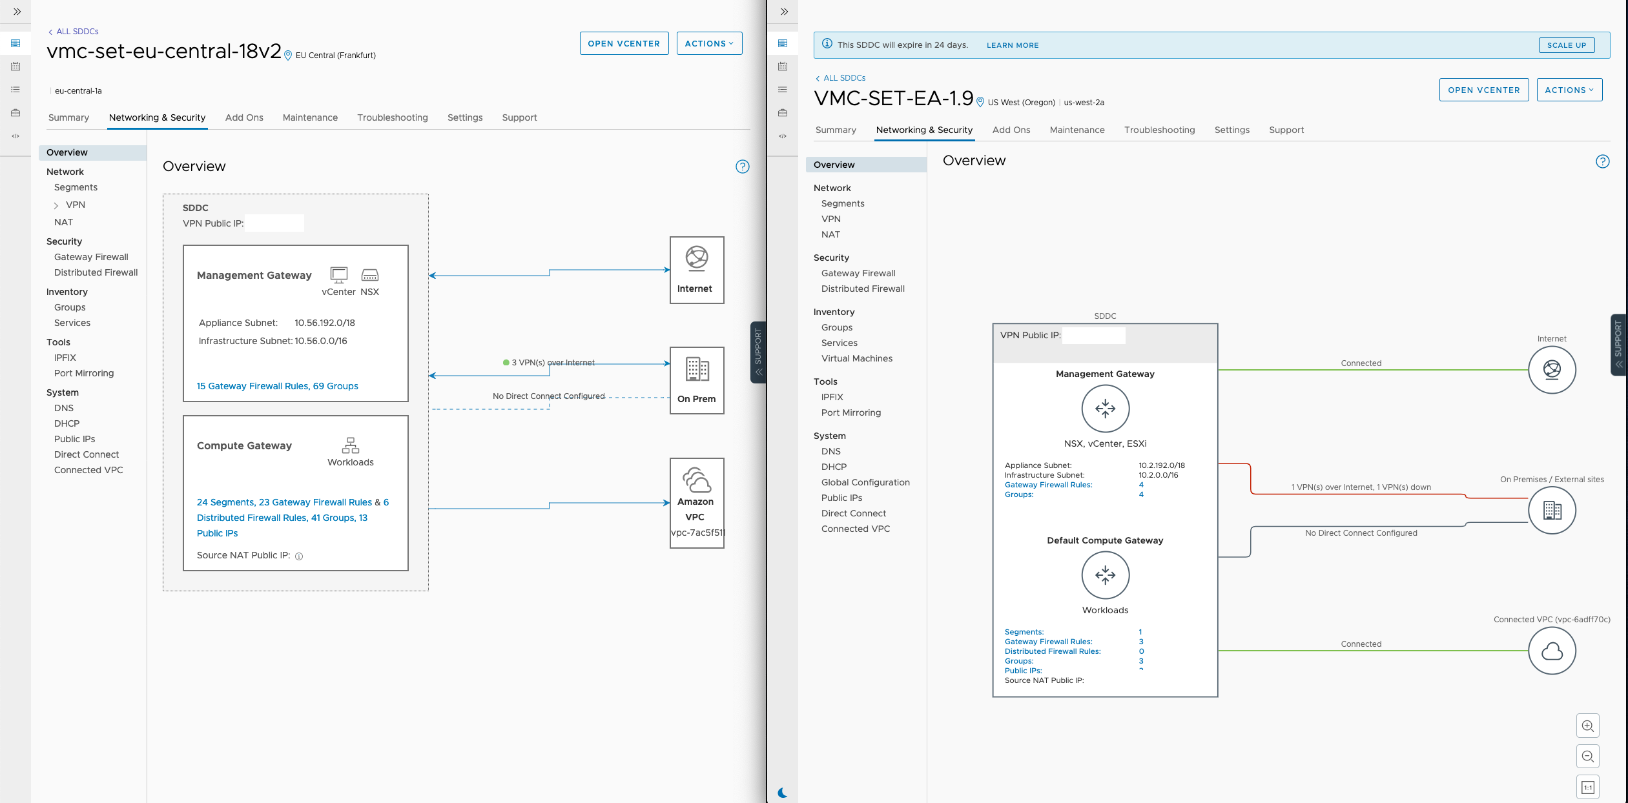Click the 1:1 reset zoom icon
This screenshot has height=803, width=1628.
point(1587,787)
